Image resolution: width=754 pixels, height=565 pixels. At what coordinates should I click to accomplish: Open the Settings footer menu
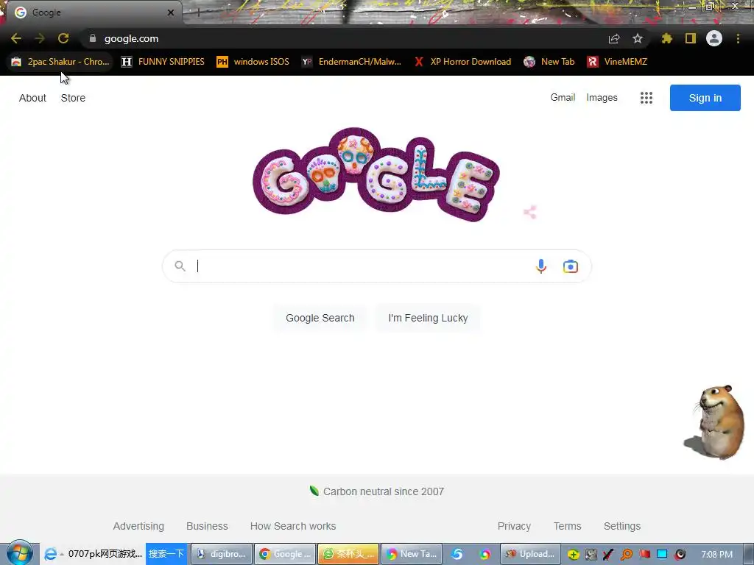[x=621, y=526]
